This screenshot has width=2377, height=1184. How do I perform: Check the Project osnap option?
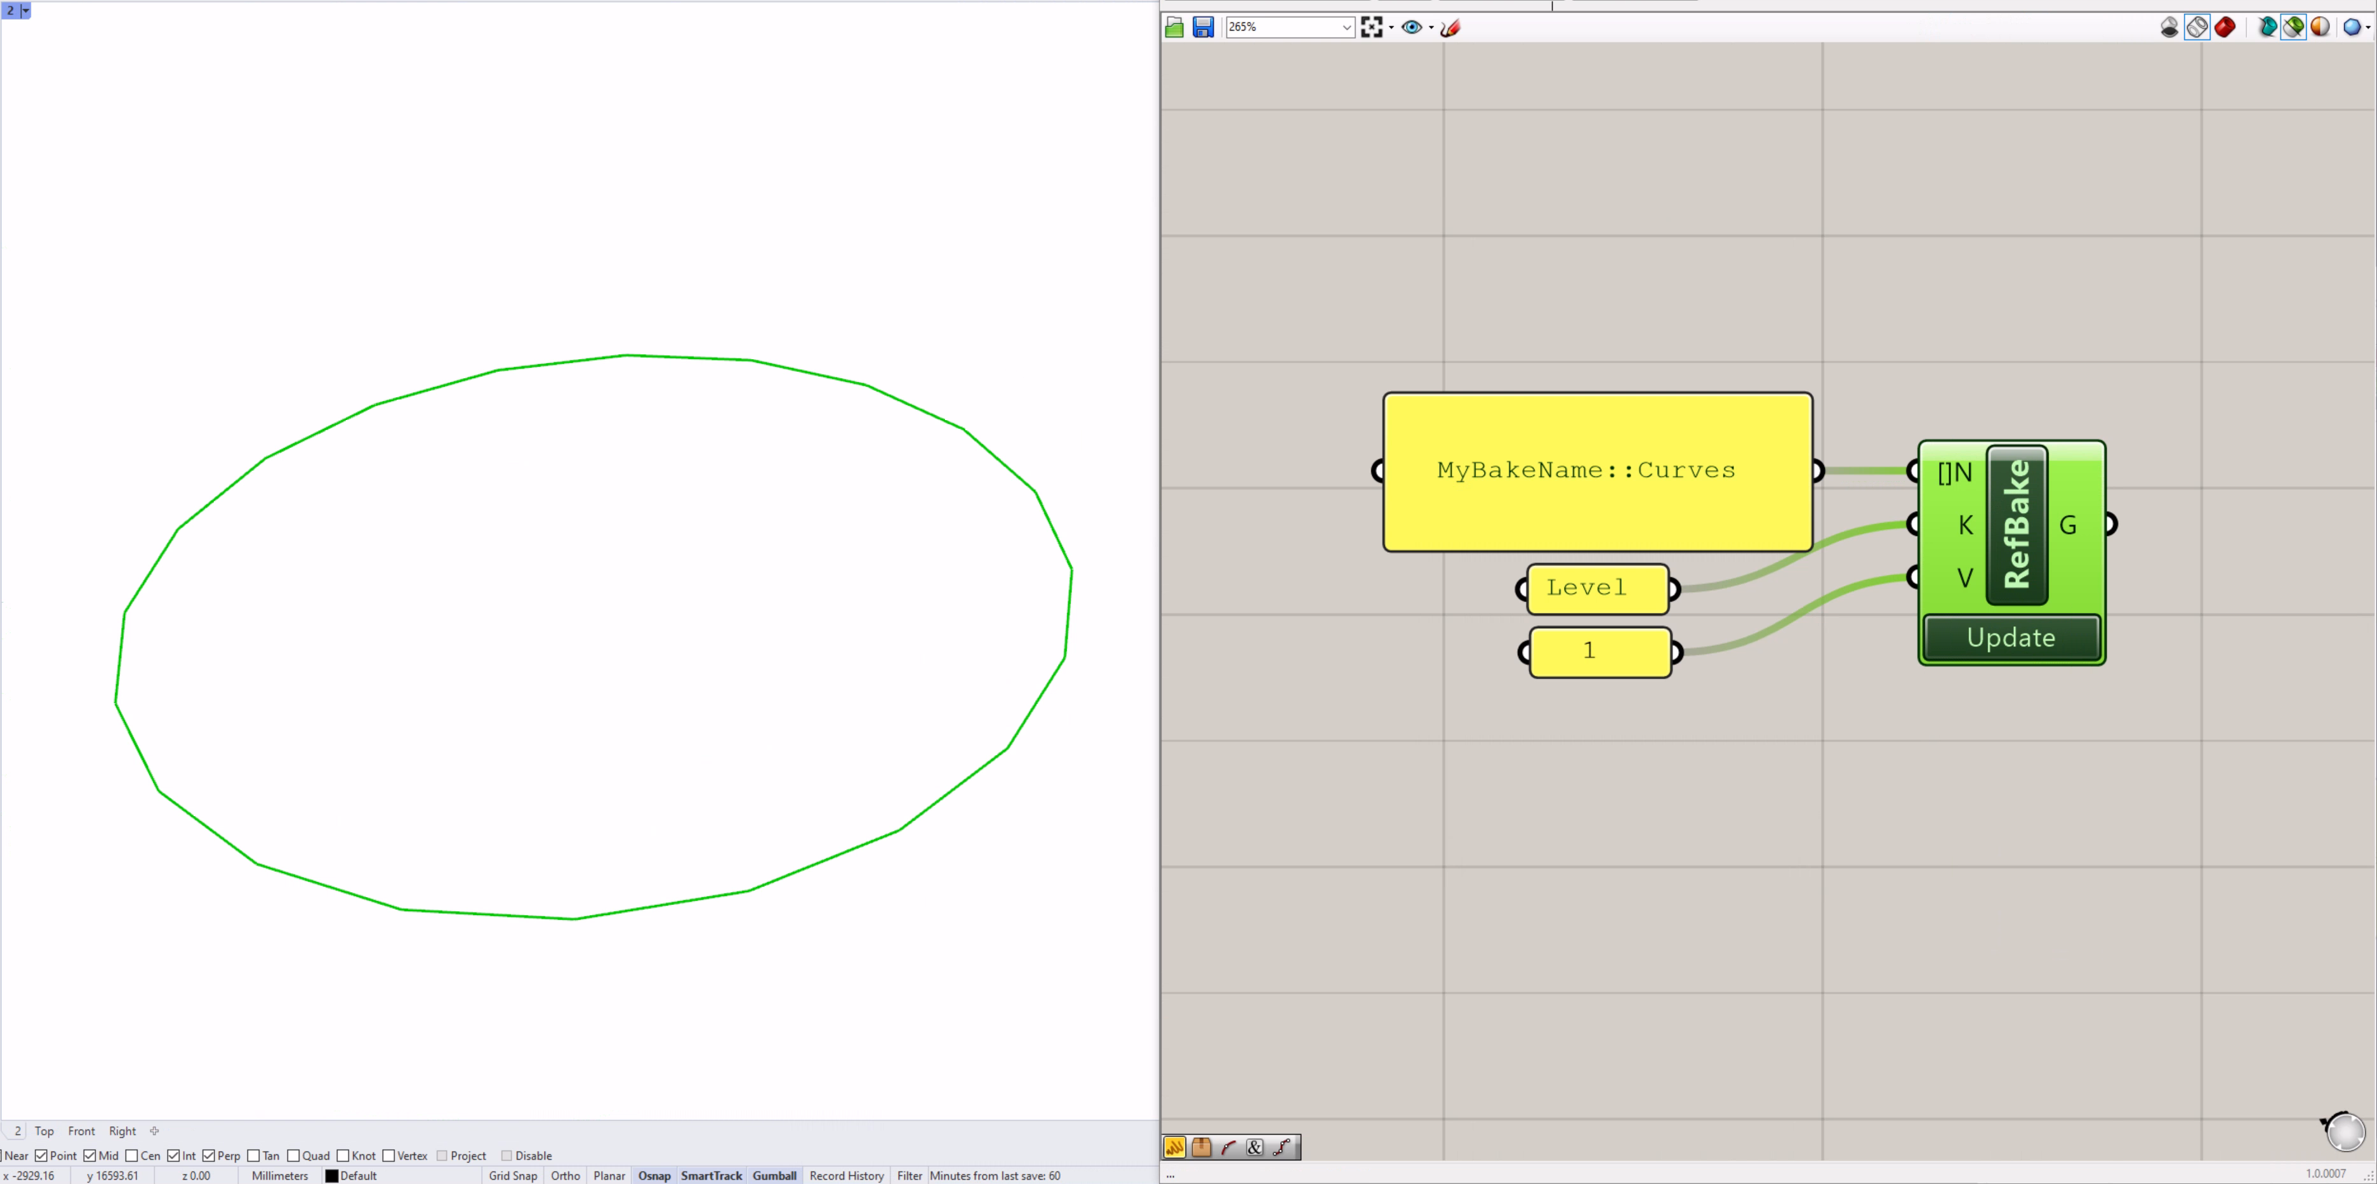(443, 1154)
